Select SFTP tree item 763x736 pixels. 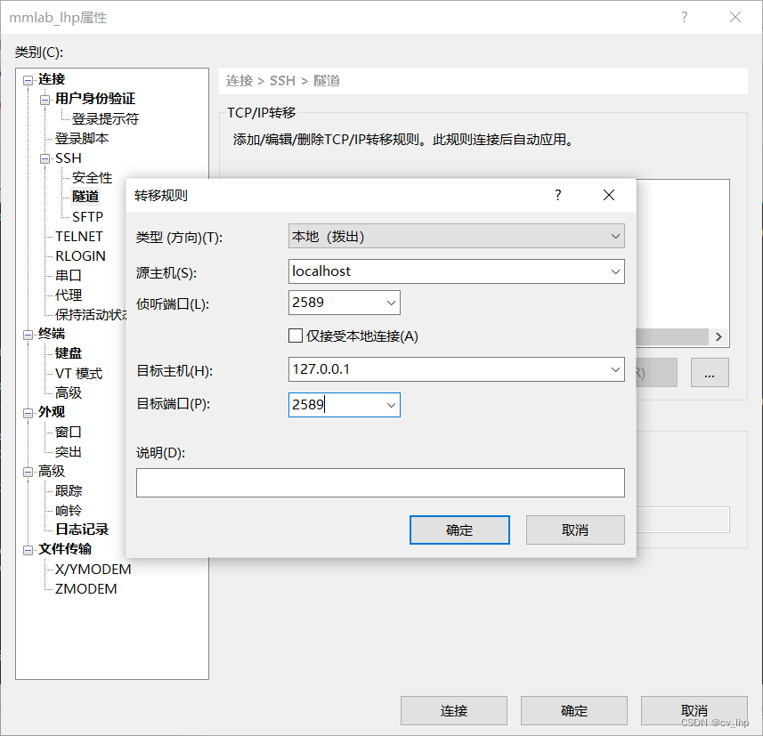pos(87,216)
